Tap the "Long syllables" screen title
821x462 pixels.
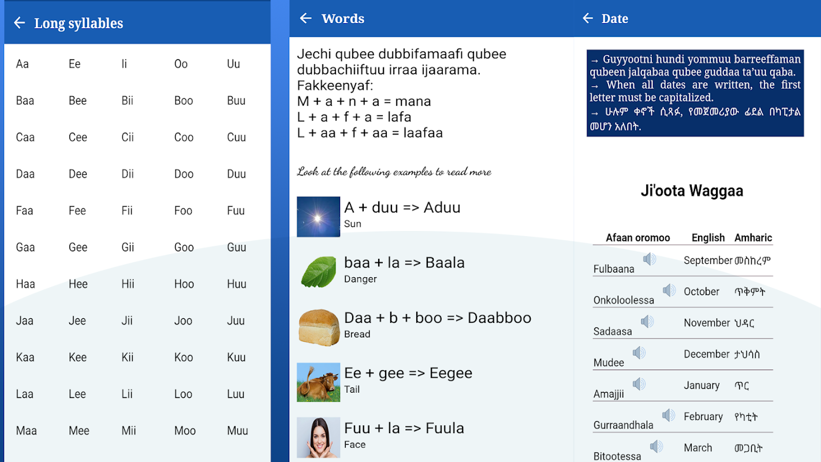[79, 23]
